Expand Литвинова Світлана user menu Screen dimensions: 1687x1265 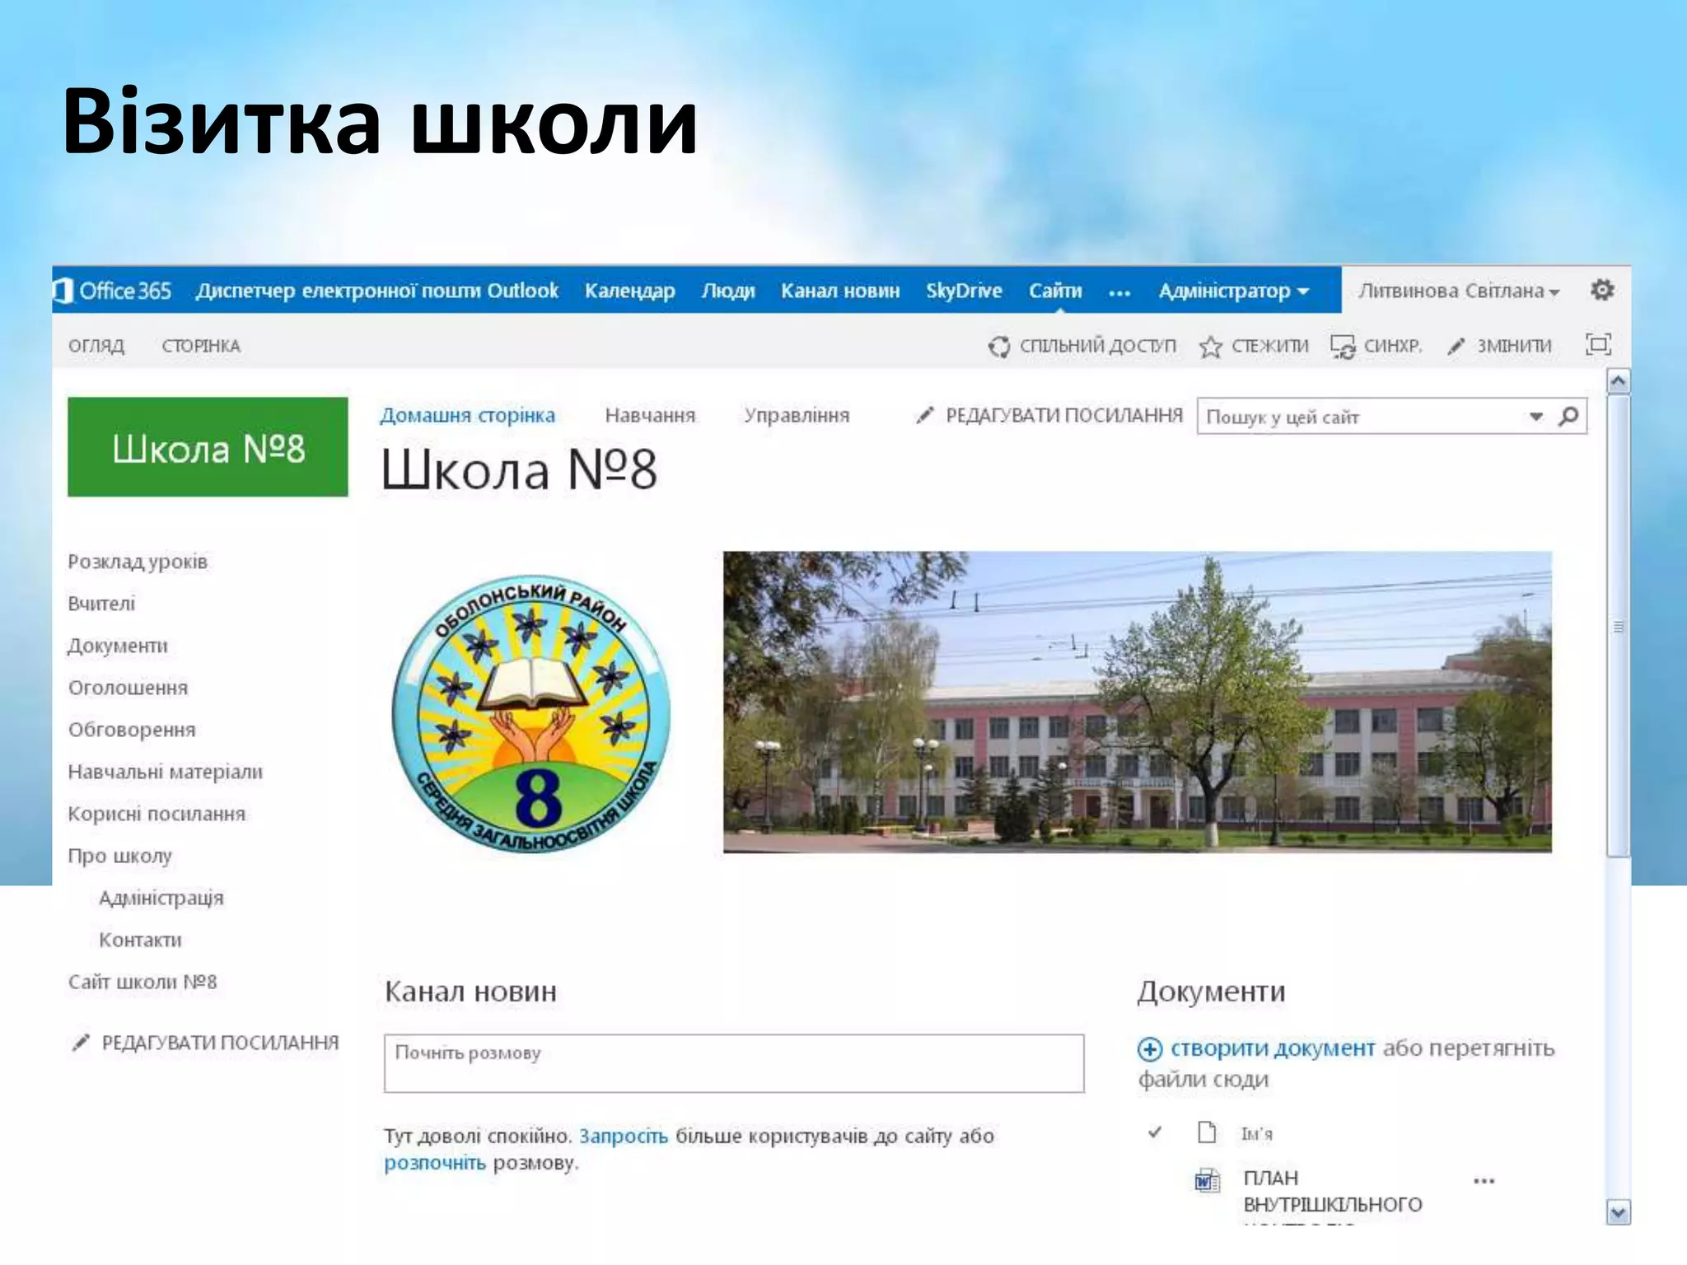point(1458,291)
